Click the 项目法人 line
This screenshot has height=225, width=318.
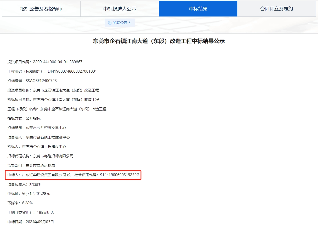click(38, 137)
